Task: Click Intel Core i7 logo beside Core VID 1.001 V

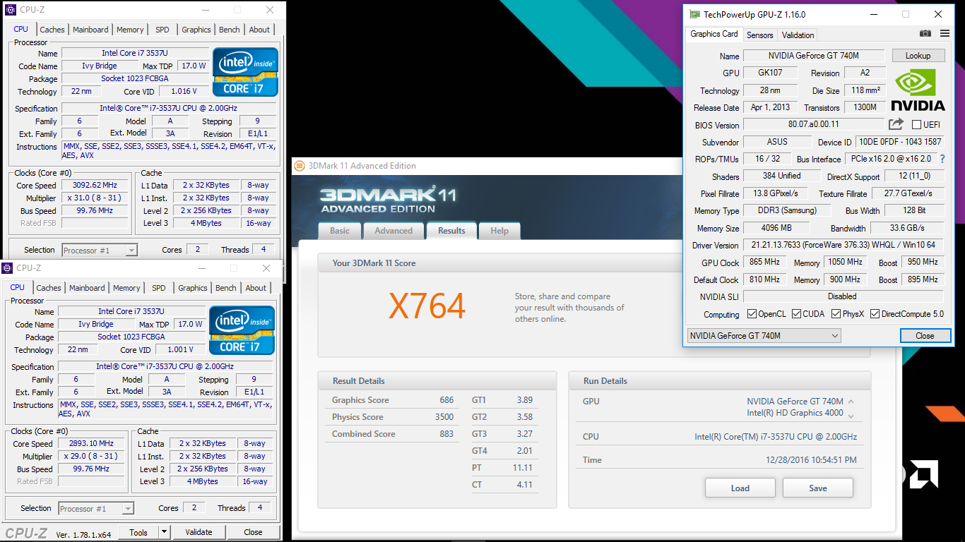Action: tap(242, 330)
